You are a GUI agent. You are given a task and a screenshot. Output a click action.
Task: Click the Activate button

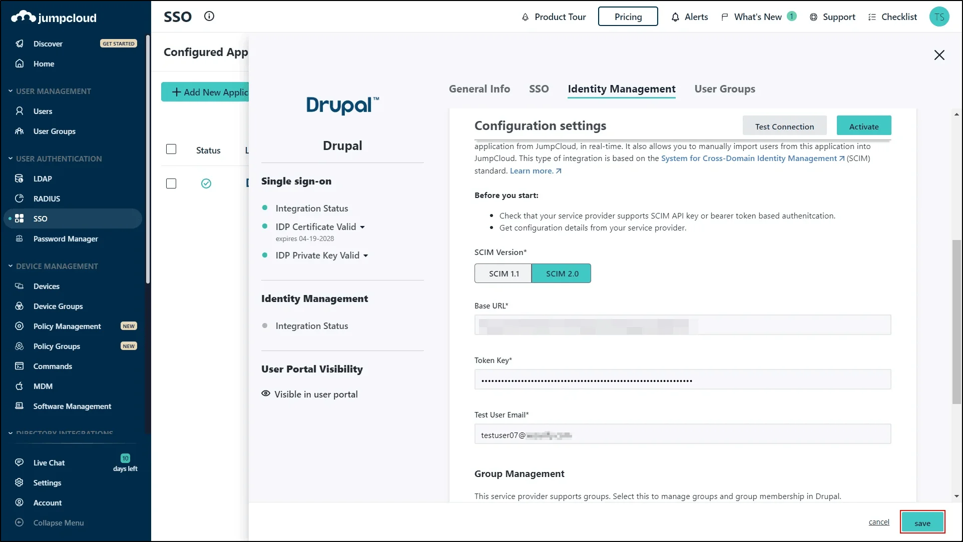863,126
